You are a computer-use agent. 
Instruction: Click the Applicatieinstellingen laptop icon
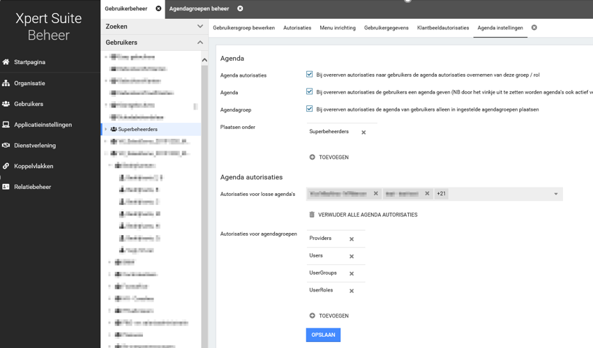tap(6, 125)
